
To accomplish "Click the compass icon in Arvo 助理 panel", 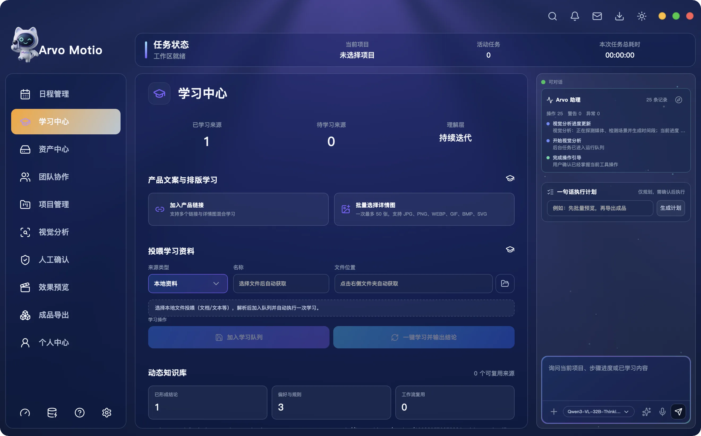I will point(678,100).
